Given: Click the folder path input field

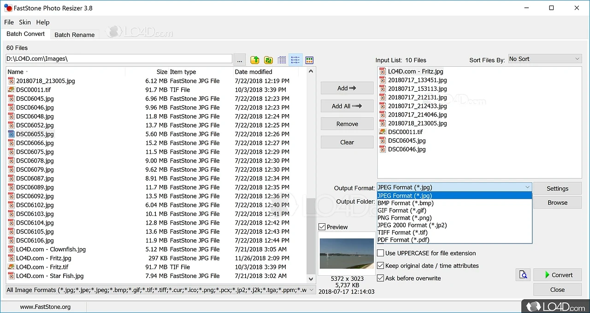Looking at the screenshot, I should 119,58.
